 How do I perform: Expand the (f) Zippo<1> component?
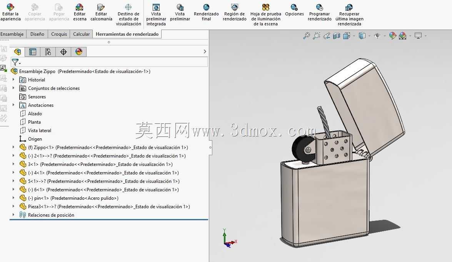tap(13, 147)
